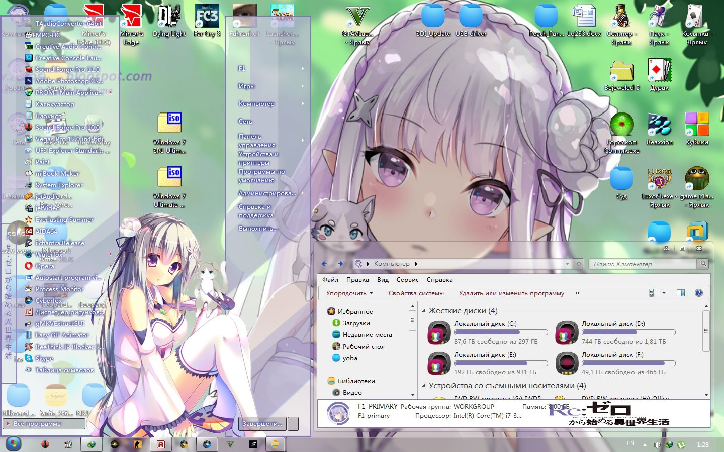Screen dimensions: 724x452
Task: Open the Вид menu
Action: pyautogui.click(x=383, y=280)
